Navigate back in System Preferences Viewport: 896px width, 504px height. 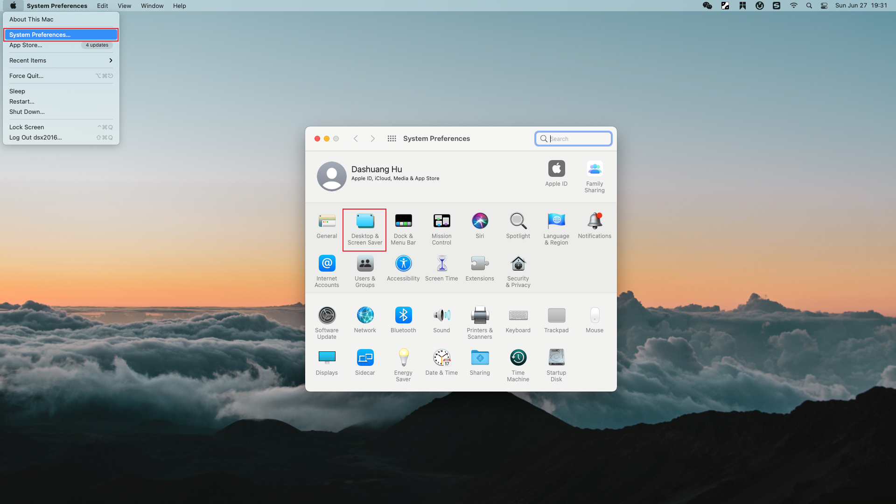[356, 139]
